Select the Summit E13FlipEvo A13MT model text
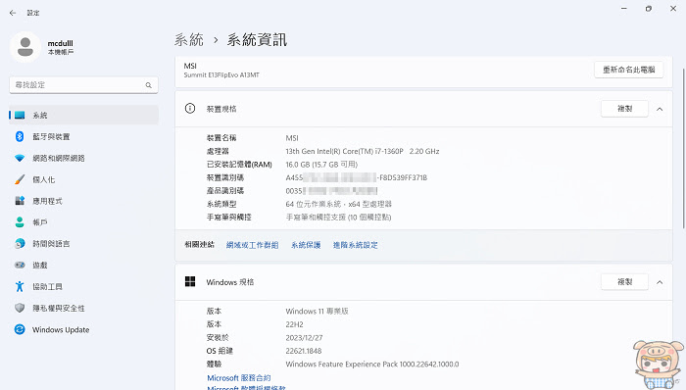 (x=221, y=75)
